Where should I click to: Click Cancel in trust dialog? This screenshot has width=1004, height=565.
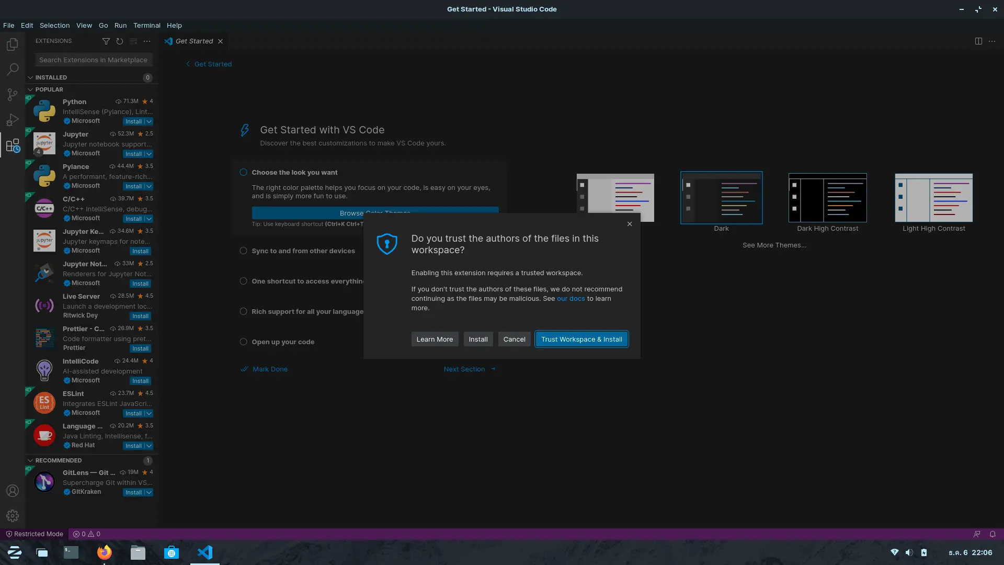[514, 339]
